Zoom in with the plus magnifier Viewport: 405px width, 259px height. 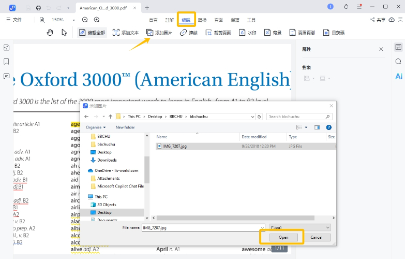[97, 20]
